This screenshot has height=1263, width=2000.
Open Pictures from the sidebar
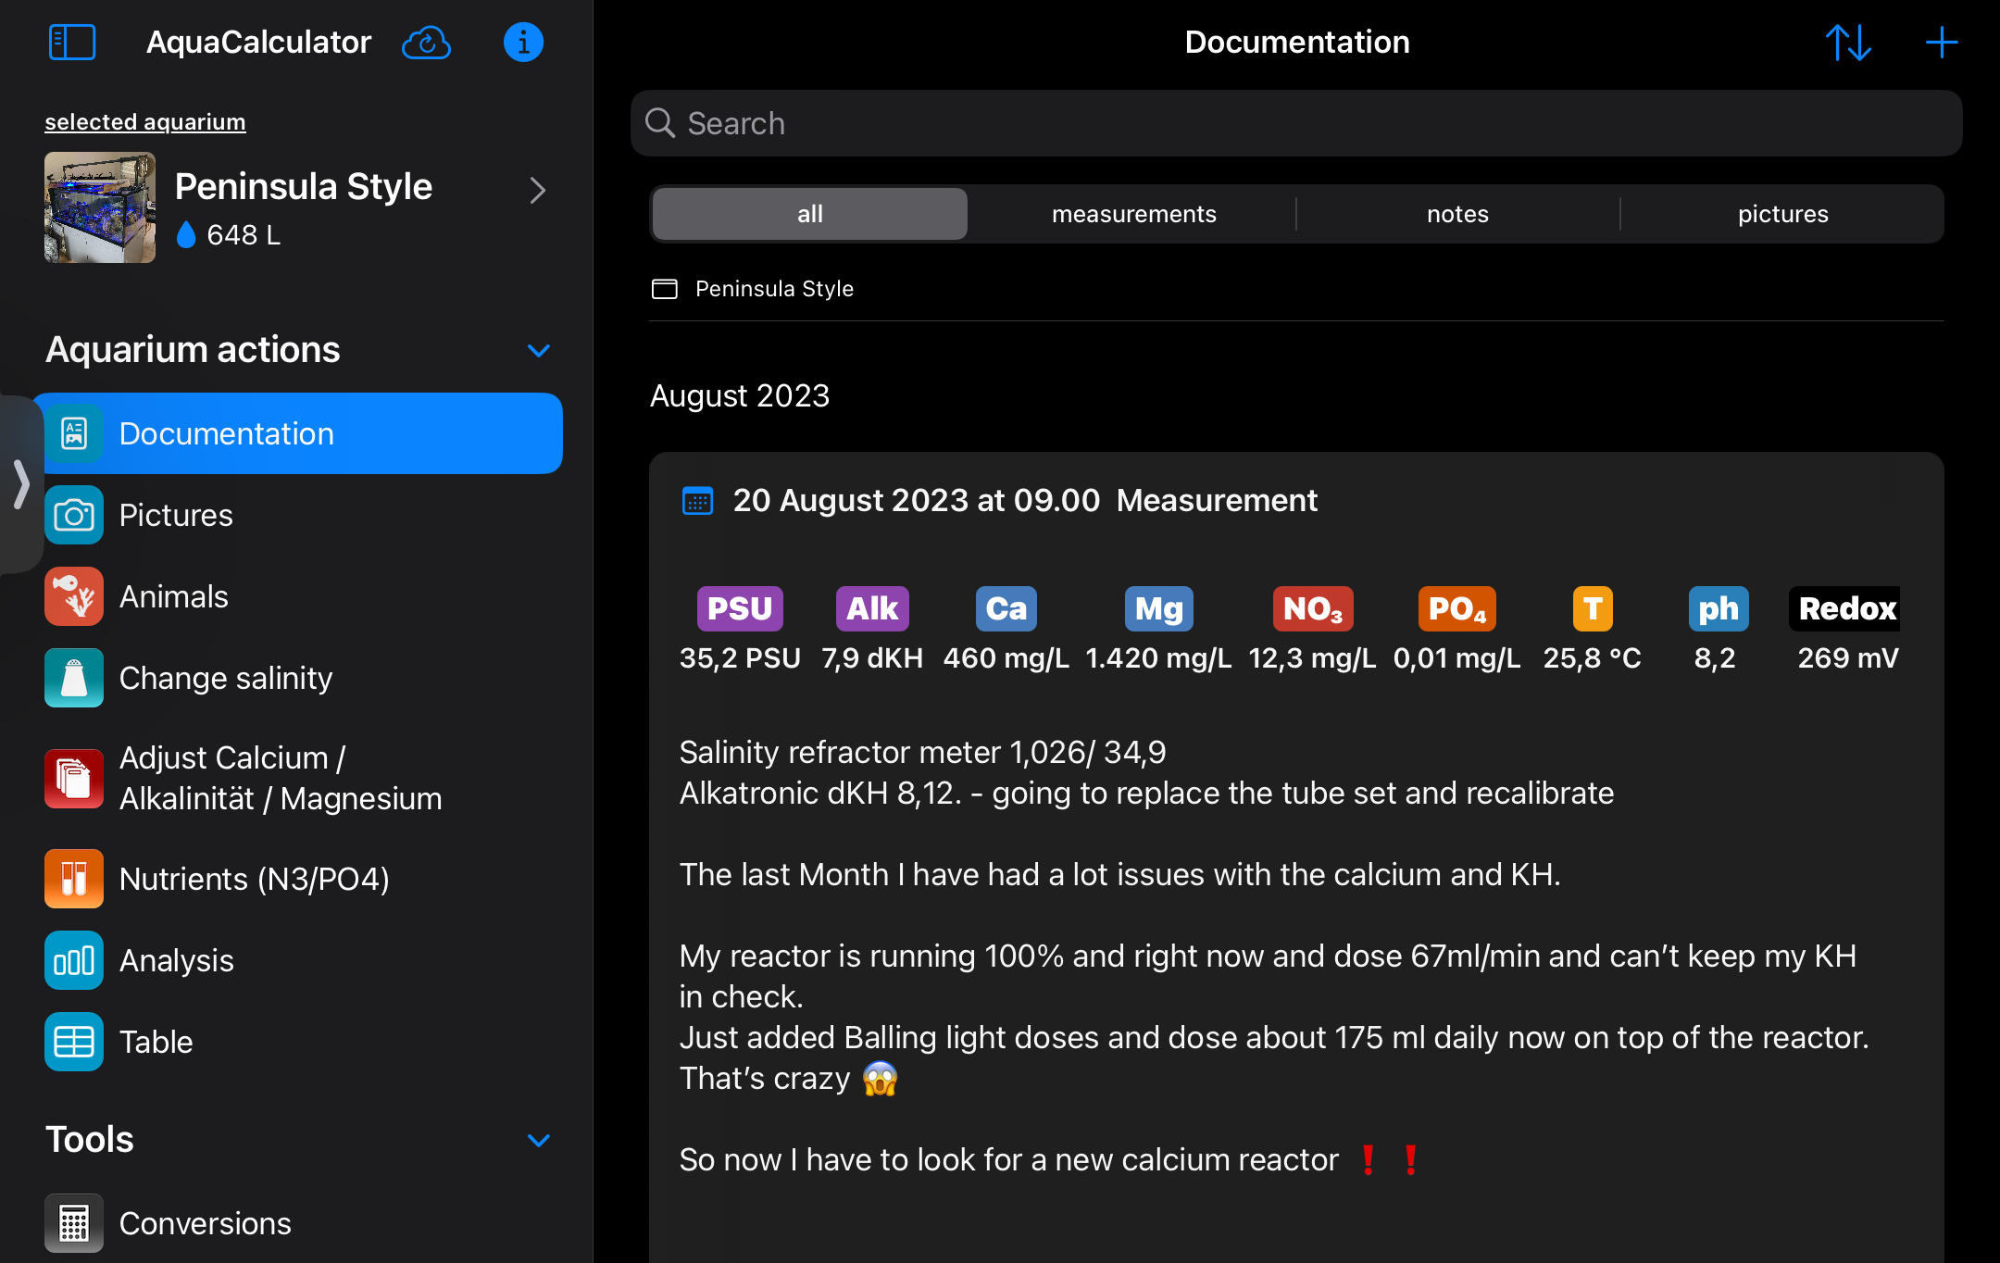click(x=176, y=515)
